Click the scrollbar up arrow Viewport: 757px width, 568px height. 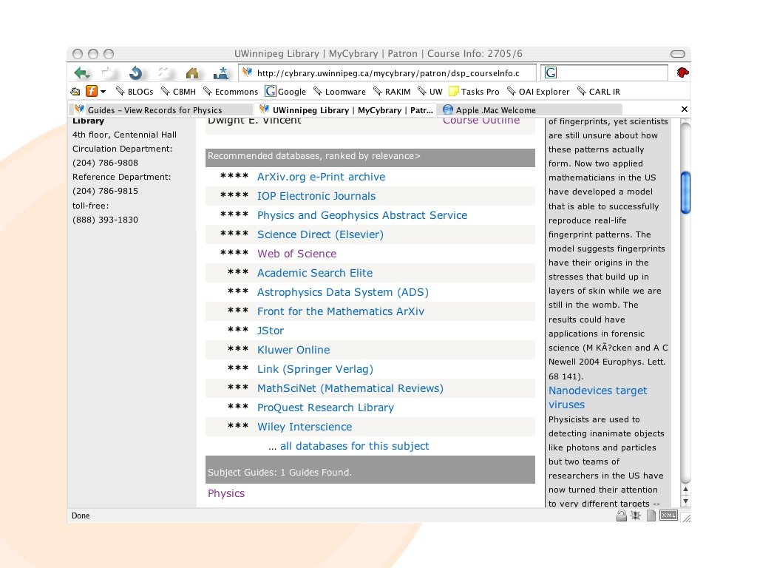pyautogui.click(x=685, y=490)
